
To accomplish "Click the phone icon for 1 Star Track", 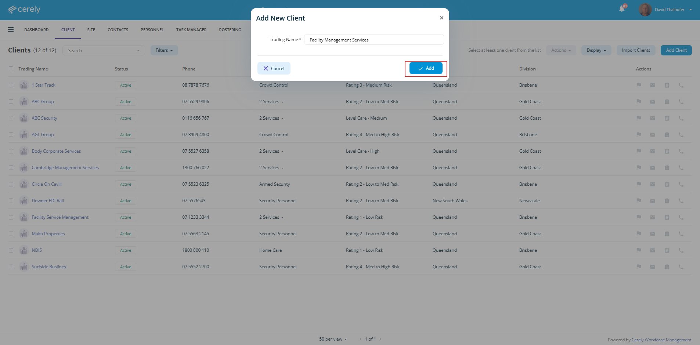I will (x=681, y=85).
